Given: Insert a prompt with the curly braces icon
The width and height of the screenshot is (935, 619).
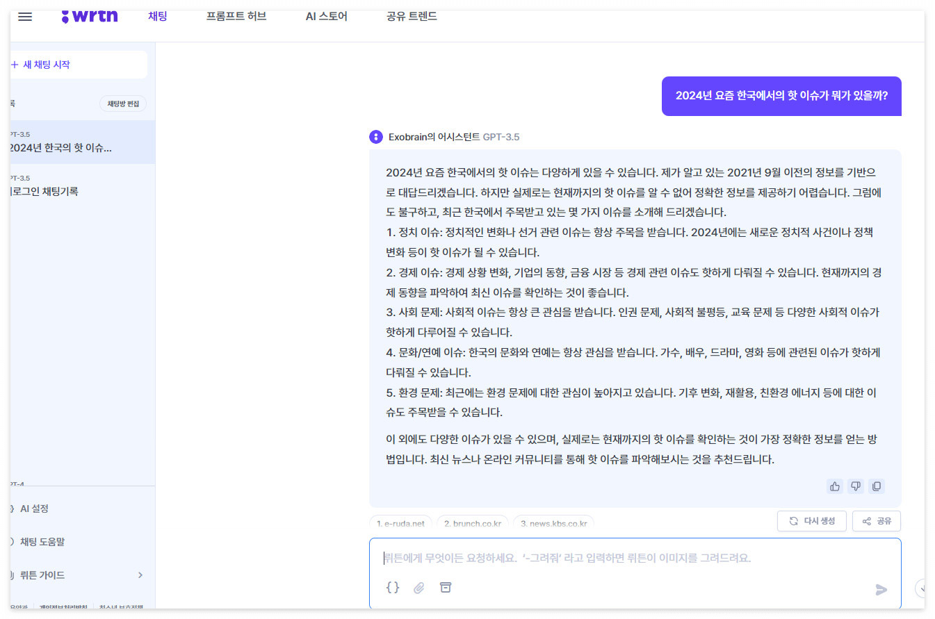Looking at the screenshot, I should (393, 588).
